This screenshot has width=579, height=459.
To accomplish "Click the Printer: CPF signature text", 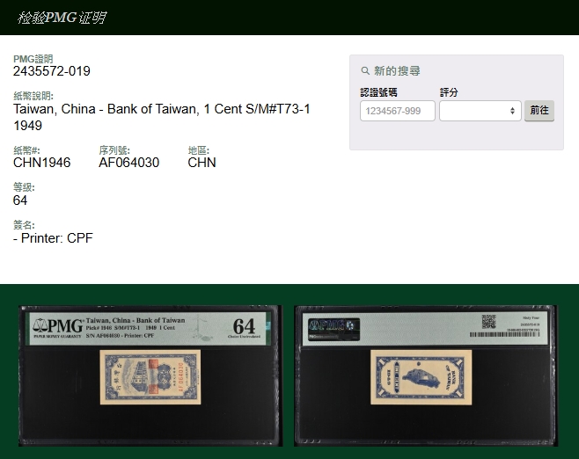I will [x=53, y=238].
